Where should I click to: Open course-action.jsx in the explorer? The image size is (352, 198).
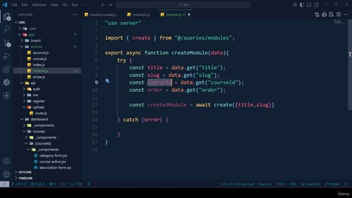(x=53, y=162)
